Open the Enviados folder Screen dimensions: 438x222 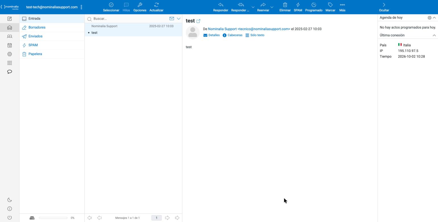[52, 36]
